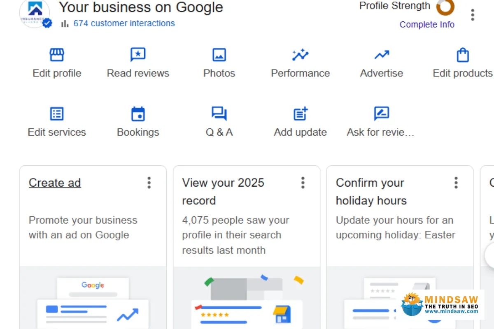
Task: Open the Edit profile icon
Action: point(56,55)
